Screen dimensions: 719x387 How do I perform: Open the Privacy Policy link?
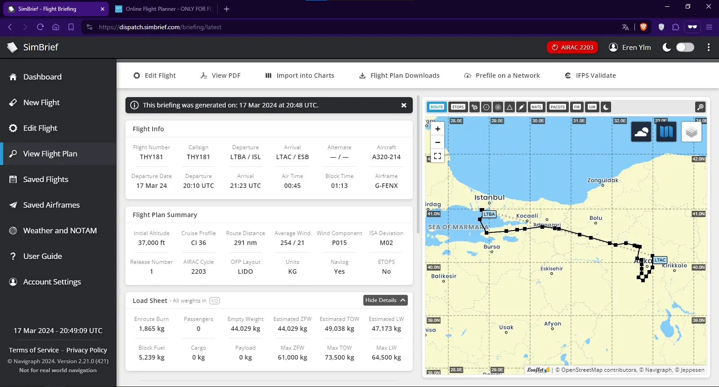[x=87, y=350]
